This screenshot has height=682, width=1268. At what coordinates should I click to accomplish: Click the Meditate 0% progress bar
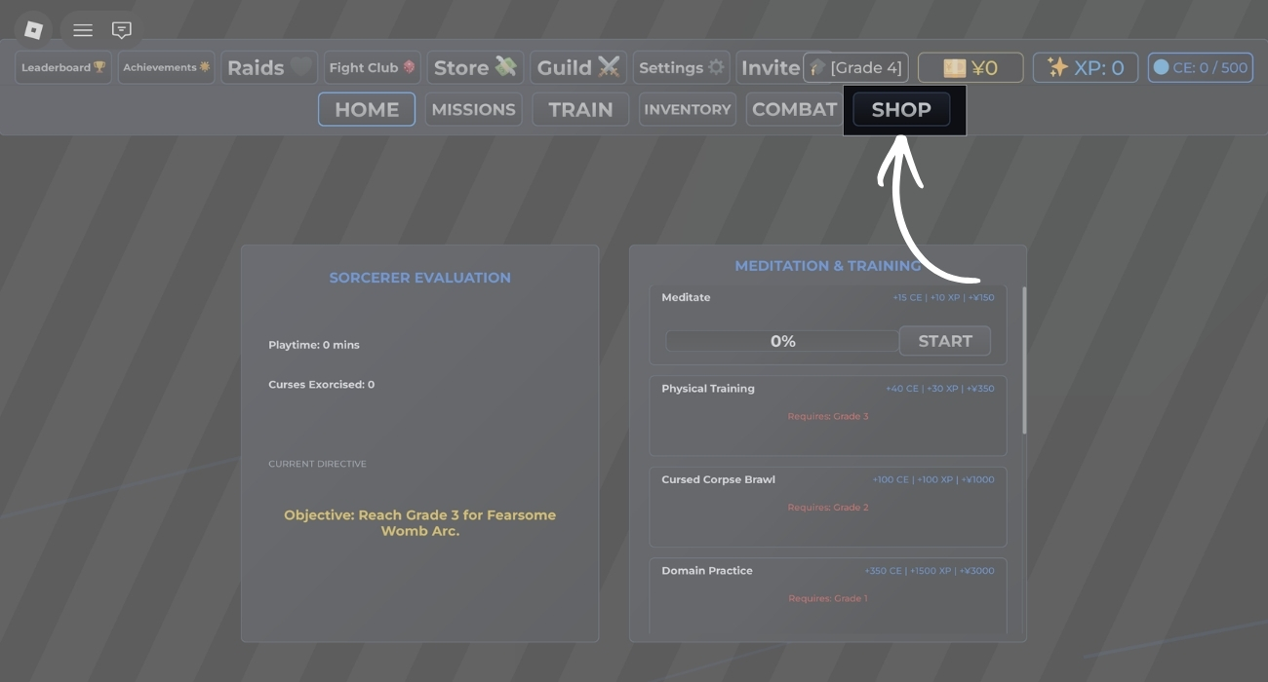tap(782, 341)
